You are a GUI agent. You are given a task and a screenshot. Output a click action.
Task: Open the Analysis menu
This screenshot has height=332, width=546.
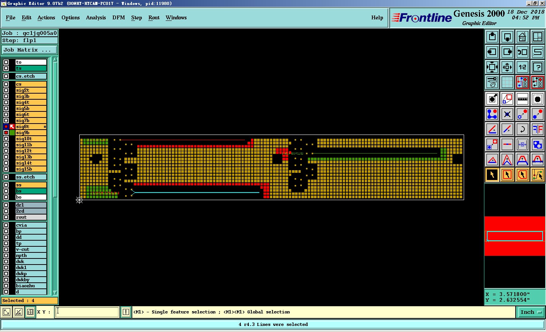pos(96,17)
